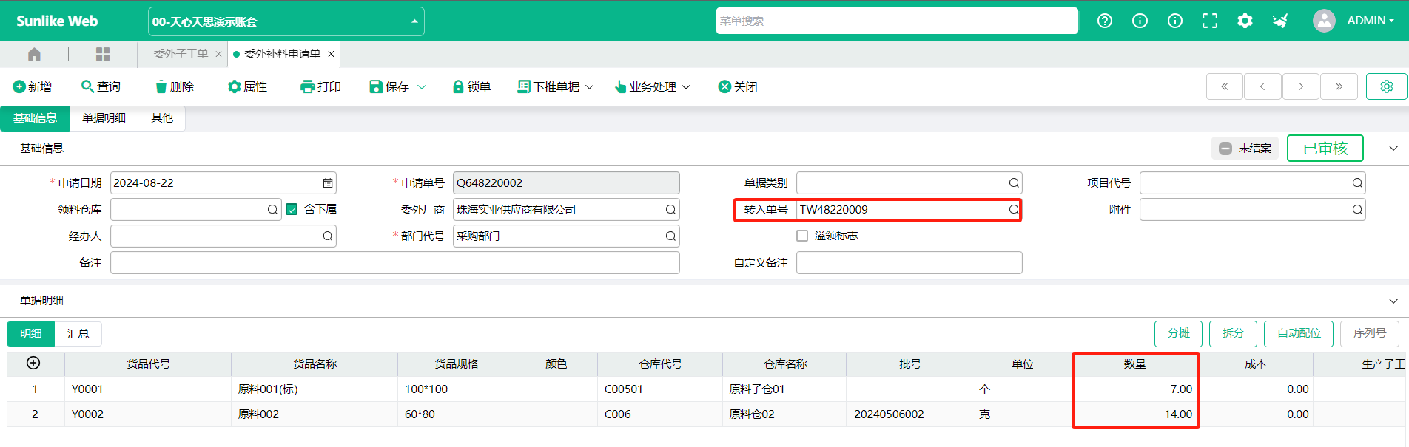Open the home page icon tab
This screenshot has width=1409, height=447.
[x=34, y=54]
